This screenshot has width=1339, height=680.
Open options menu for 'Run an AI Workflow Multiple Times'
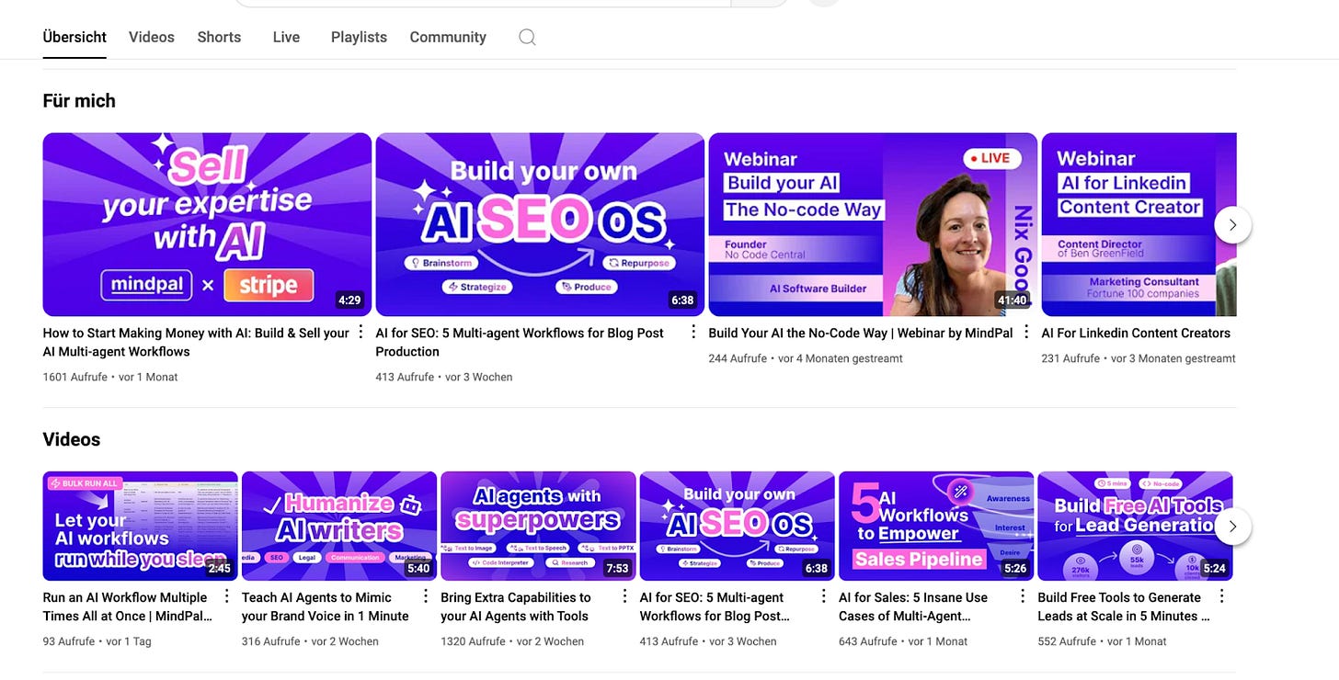(x=226, y=596)
